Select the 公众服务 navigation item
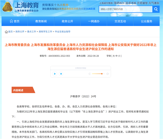This screenshot has height=139, width=163. (x=147, y=21)
